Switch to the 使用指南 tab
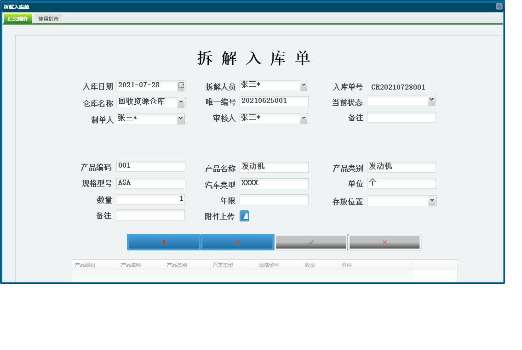 [x=48, y=18]
